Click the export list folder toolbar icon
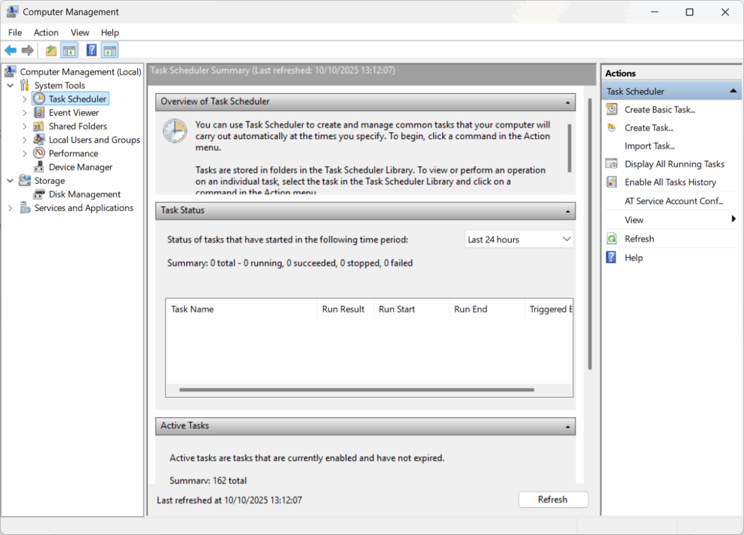 tap(50, 50)
